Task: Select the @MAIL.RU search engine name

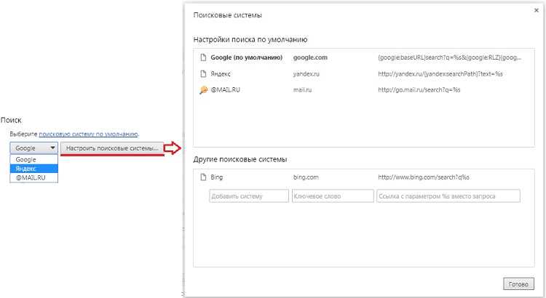Action: pyautogui.click(x=225, y=89)
